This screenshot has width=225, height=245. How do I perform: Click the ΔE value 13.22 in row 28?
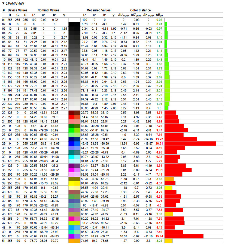159,139
